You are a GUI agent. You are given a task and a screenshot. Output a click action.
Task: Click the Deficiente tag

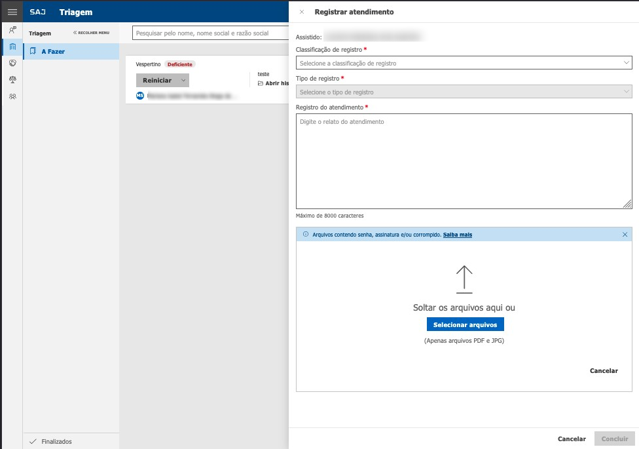click(x=179, y=64)
